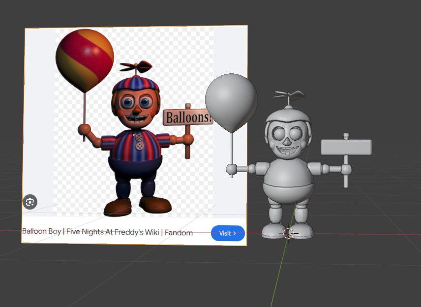Click the 3D cursor at the model's feet

tap(289, 233)
